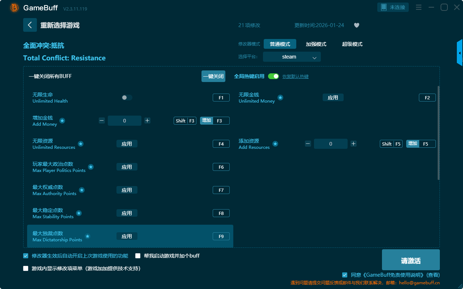463x289 pixels.
Task: Click the restore default hotkeys link
Action: point(295,77)
